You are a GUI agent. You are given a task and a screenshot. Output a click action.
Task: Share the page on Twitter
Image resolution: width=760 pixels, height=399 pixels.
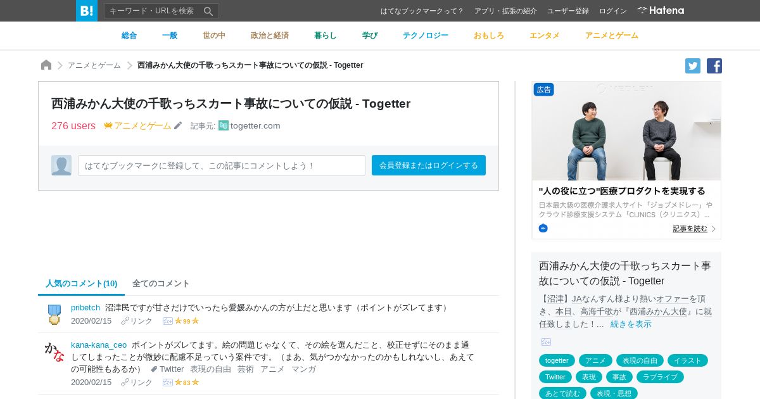[x=693, y=66]
